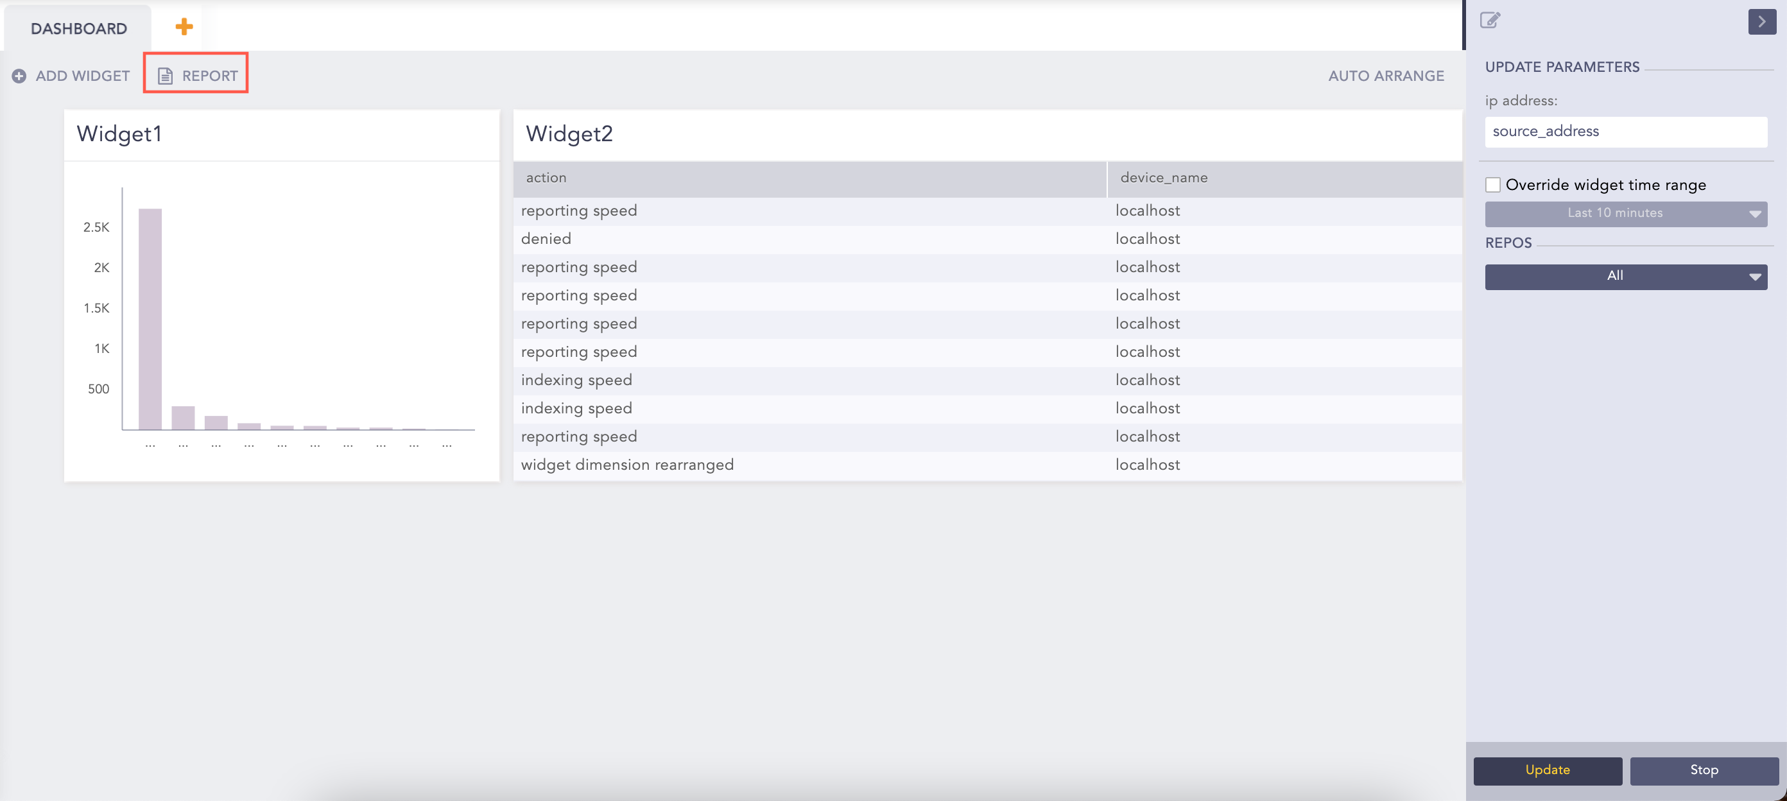Click the Add Widget plus circle icon
Viewport: 1787px width, 801px height.
coord(19,76)
